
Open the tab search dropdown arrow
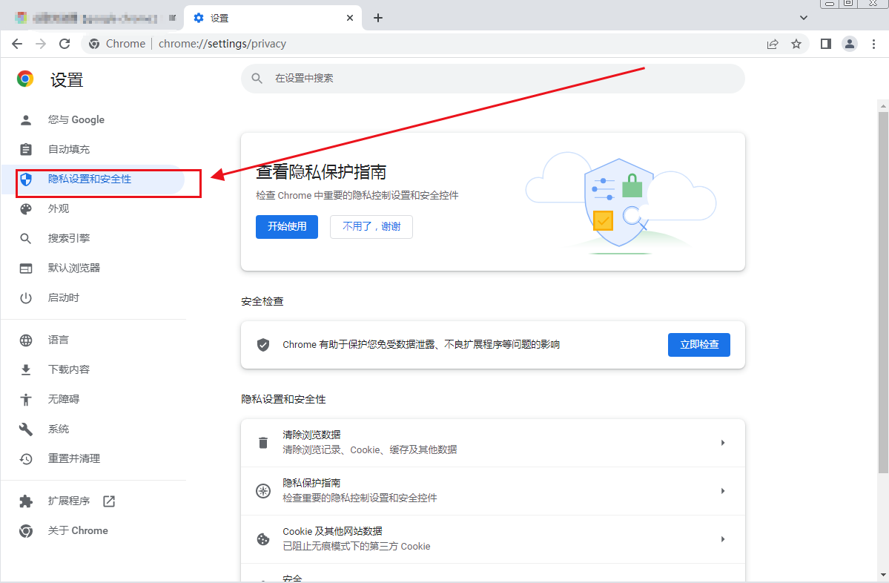804,18
